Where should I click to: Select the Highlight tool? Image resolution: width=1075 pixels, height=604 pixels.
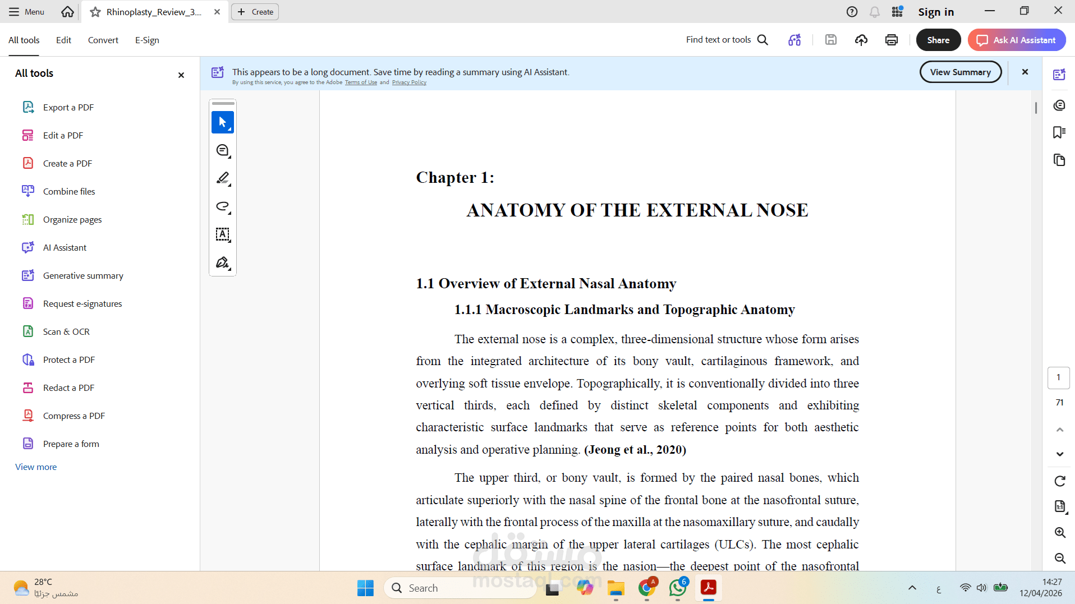pos(221,178)
